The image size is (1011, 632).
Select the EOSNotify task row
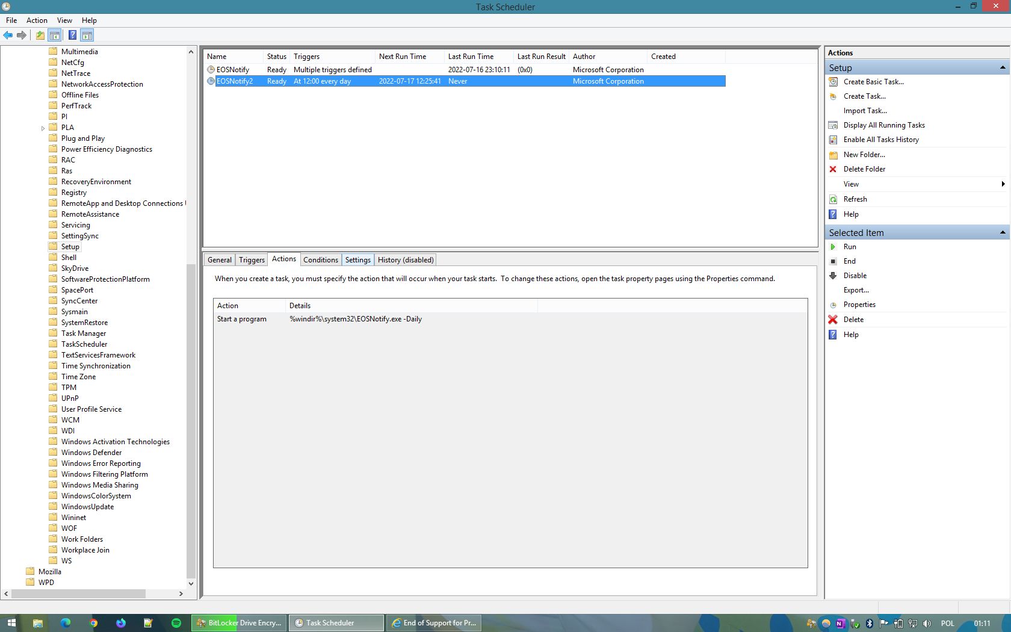(465, 70)
